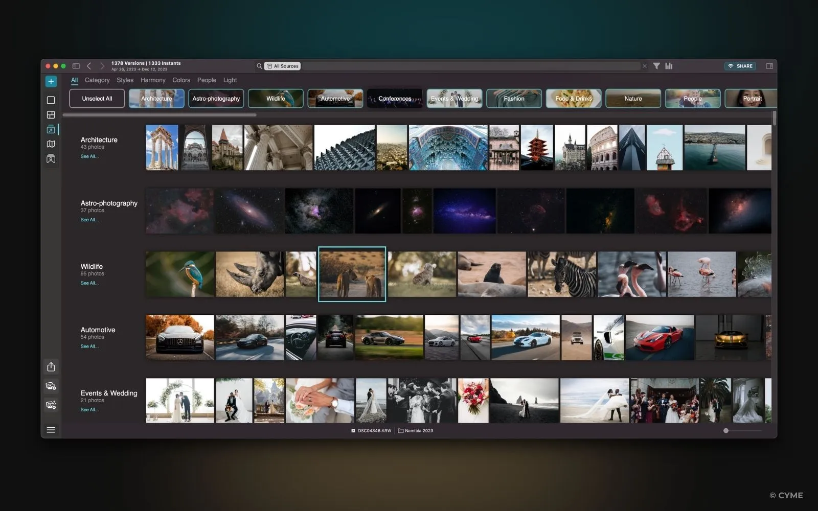The width and height of the screenshot is (818, 511).
Task: Clear the search with the X icon
Action: (x=644, y=66)
